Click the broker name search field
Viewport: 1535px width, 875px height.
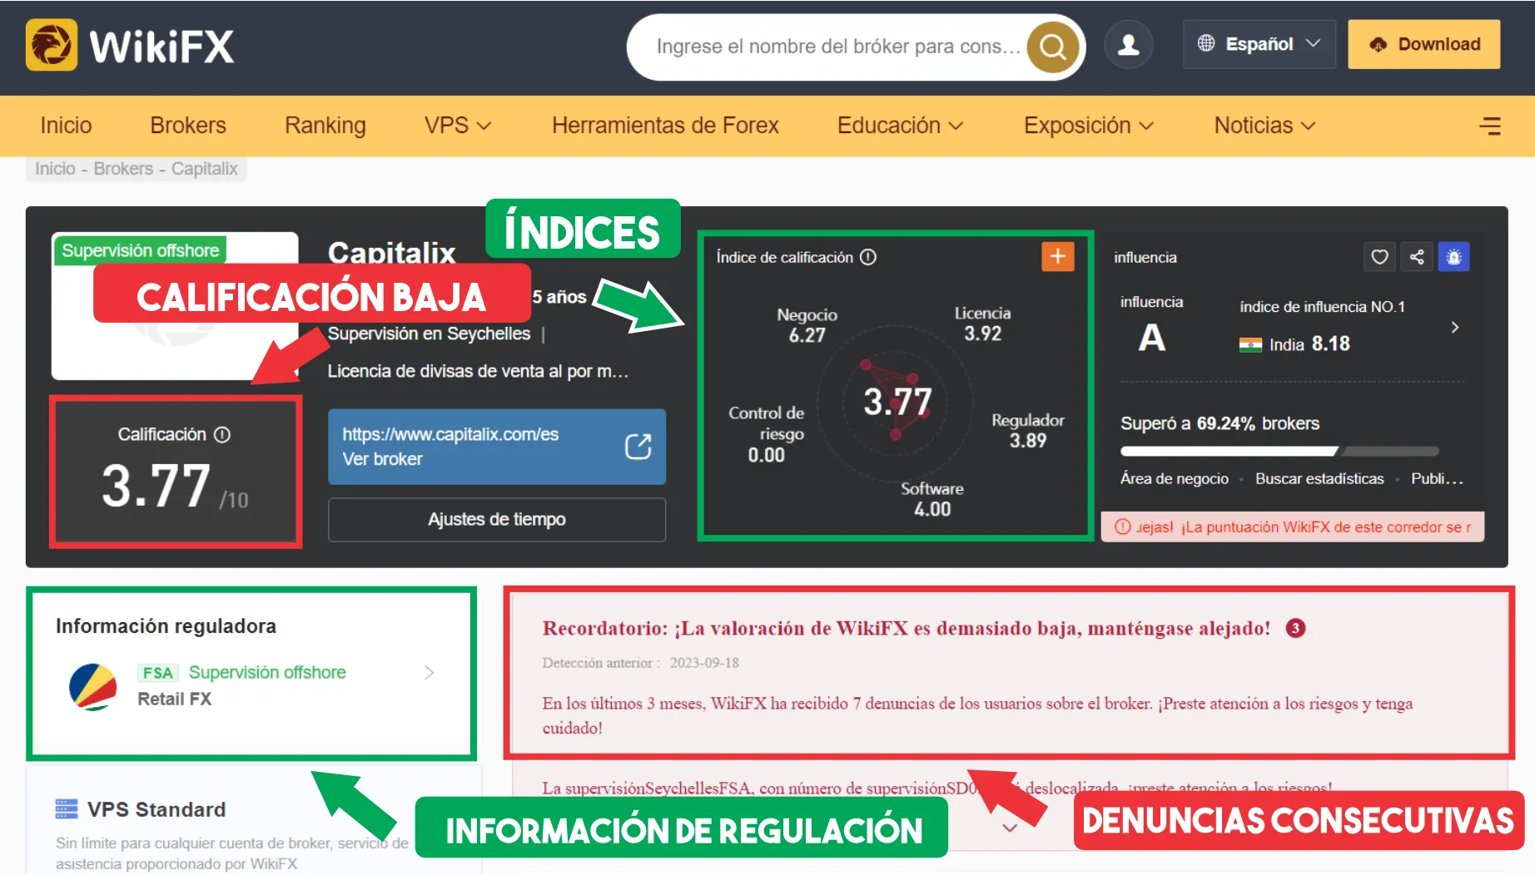[x=838, y=47]
